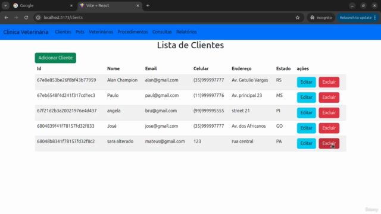381x214 pixels.
Task: Click address Av. Getulio Vargas
Action: click(250, 80)
